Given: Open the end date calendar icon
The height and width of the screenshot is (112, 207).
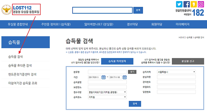Looking at the screenshot, I should pyautogui.click(x=124, y=77).
